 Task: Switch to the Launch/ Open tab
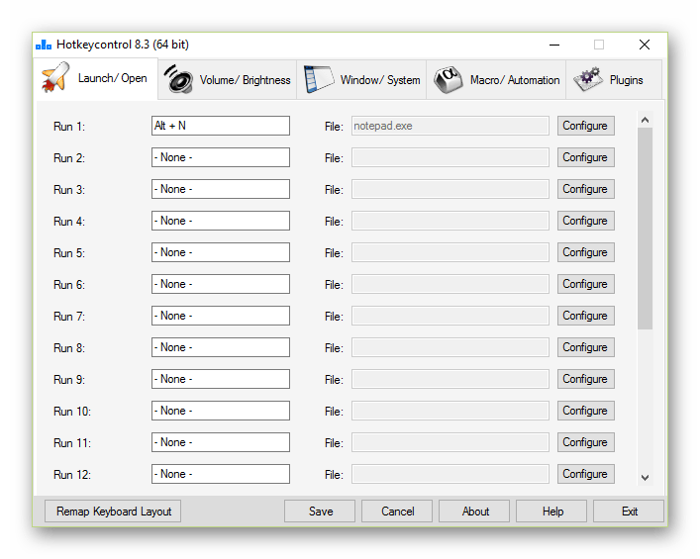(x=95, y=78)
